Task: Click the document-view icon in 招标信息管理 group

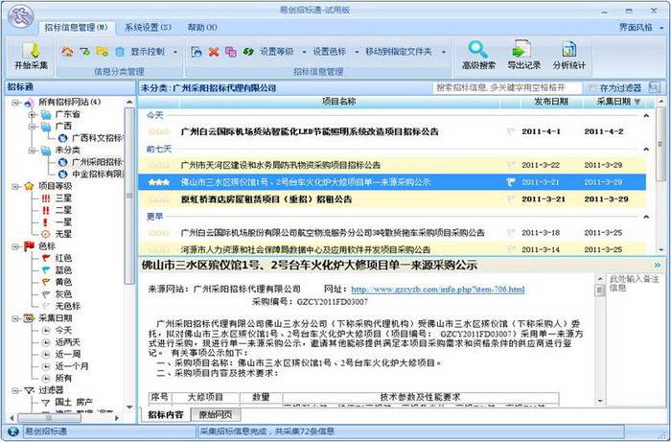Action: (197, 52)
